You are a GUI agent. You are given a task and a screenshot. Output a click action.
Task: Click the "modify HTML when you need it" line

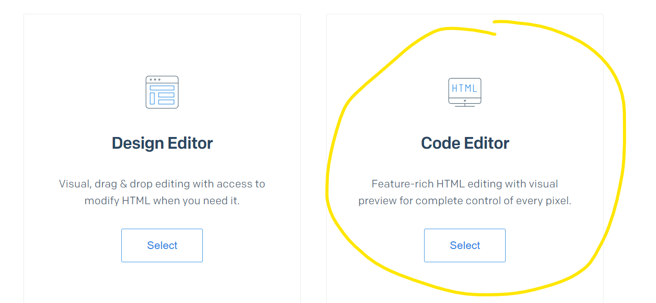coord(162,201)
